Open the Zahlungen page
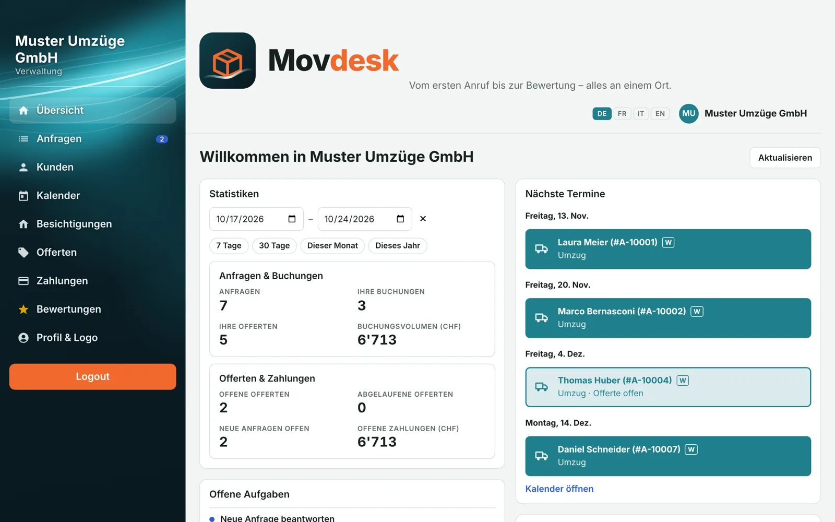 pos(93,281)
